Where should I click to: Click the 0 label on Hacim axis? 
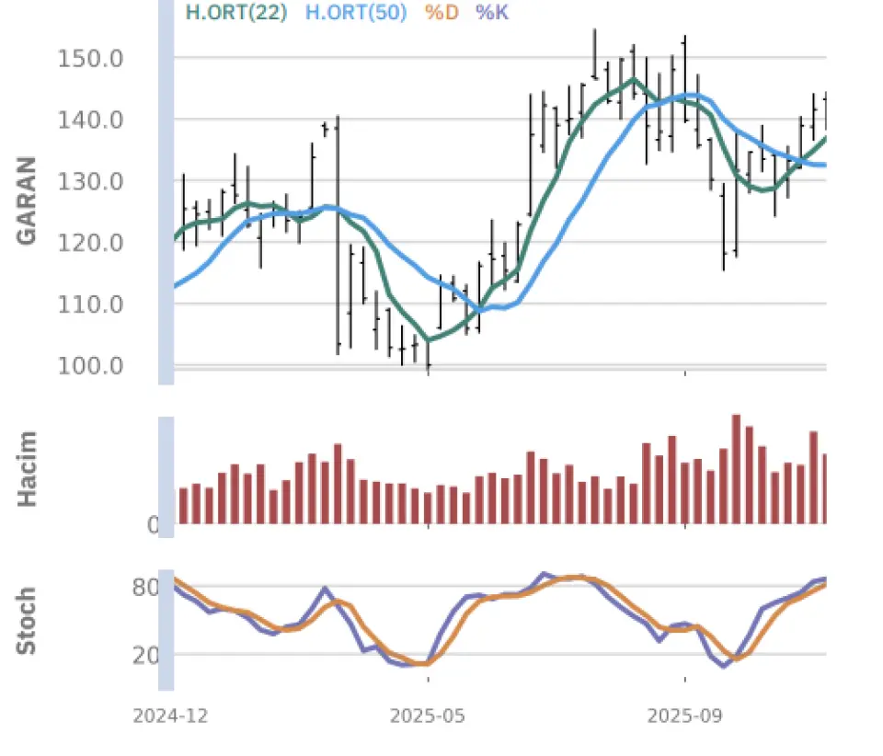point(154,525)
